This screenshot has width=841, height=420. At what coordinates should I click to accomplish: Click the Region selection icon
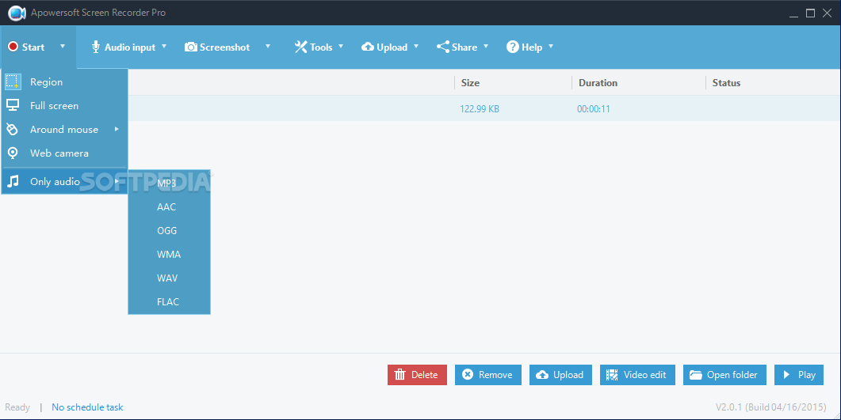tap(13, 81)
